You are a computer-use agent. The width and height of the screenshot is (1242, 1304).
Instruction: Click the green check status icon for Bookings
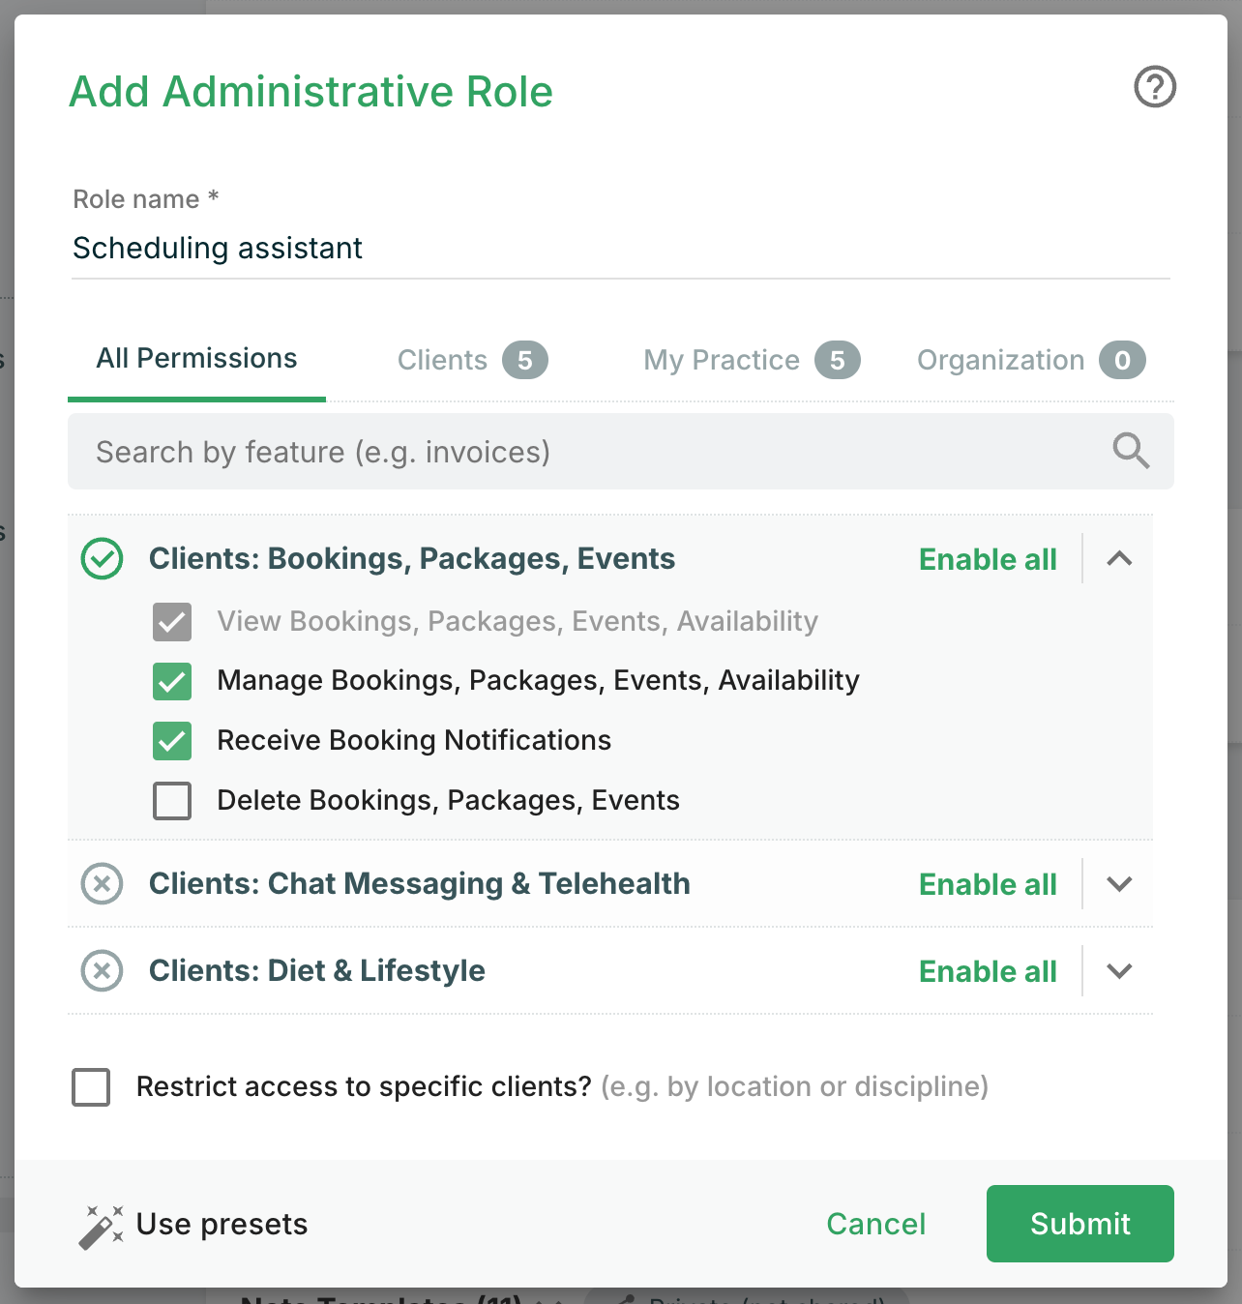[x=102, y=559]
